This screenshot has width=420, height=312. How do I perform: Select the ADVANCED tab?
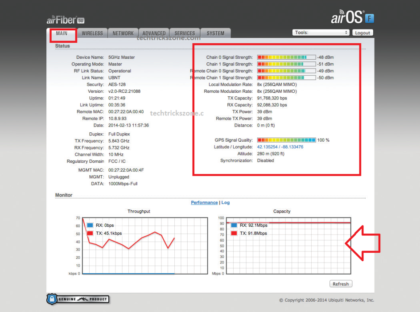(154, 33)
